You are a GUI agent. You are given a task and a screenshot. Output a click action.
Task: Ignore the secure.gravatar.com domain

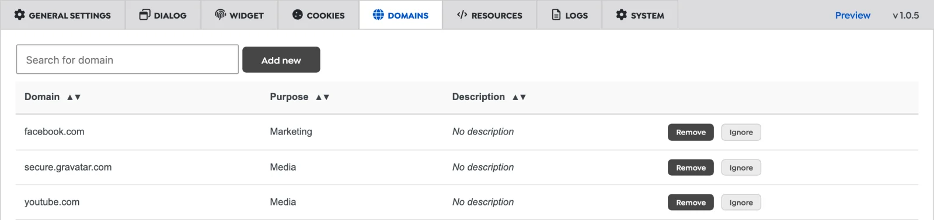pyautogui.click(x=741, y=168)
